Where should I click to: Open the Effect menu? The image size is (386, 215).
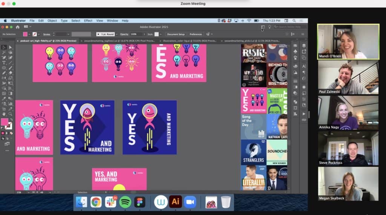click(88, 21)
